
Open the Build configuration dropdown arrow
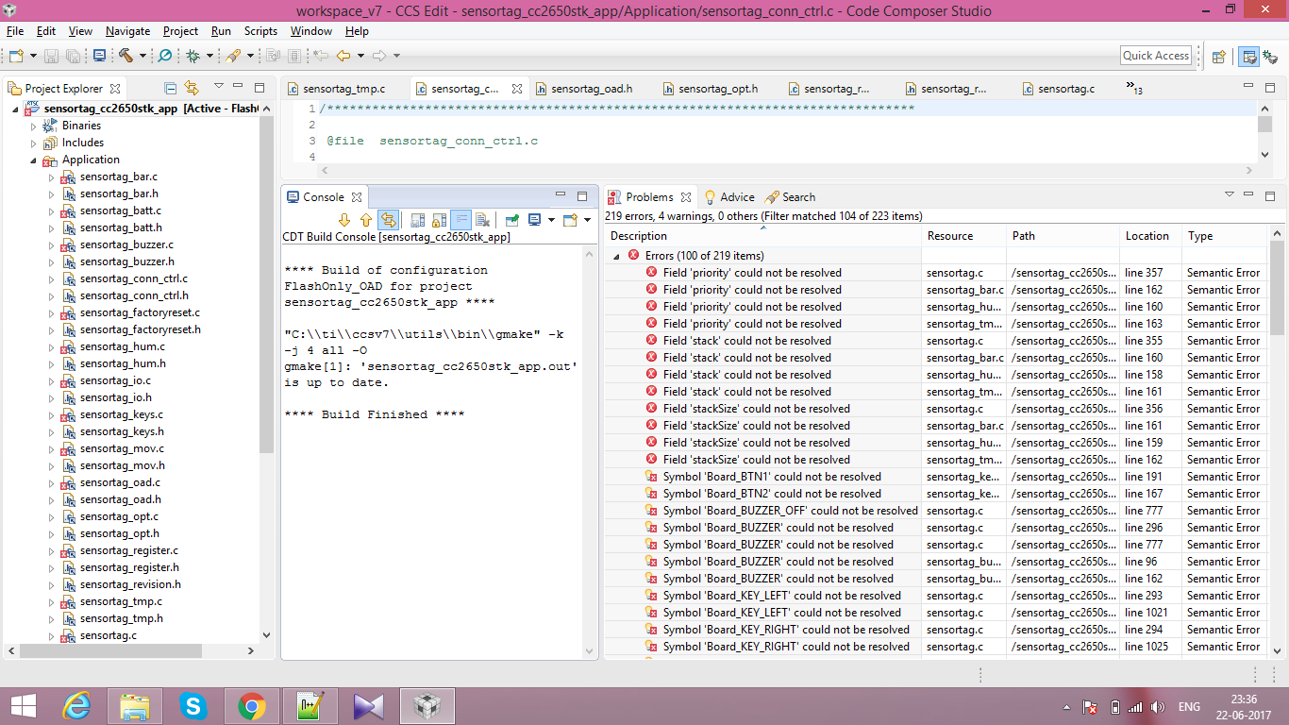point(142,56)
